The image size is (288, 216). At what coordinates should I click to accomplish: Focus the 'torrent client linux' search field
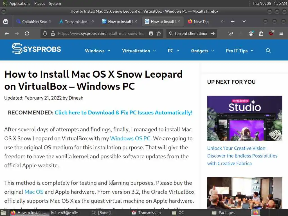point(191,33)
